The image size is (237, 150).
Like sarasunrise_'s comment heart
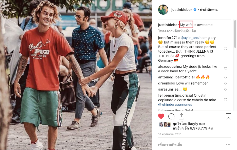click(x=226, y=89)
